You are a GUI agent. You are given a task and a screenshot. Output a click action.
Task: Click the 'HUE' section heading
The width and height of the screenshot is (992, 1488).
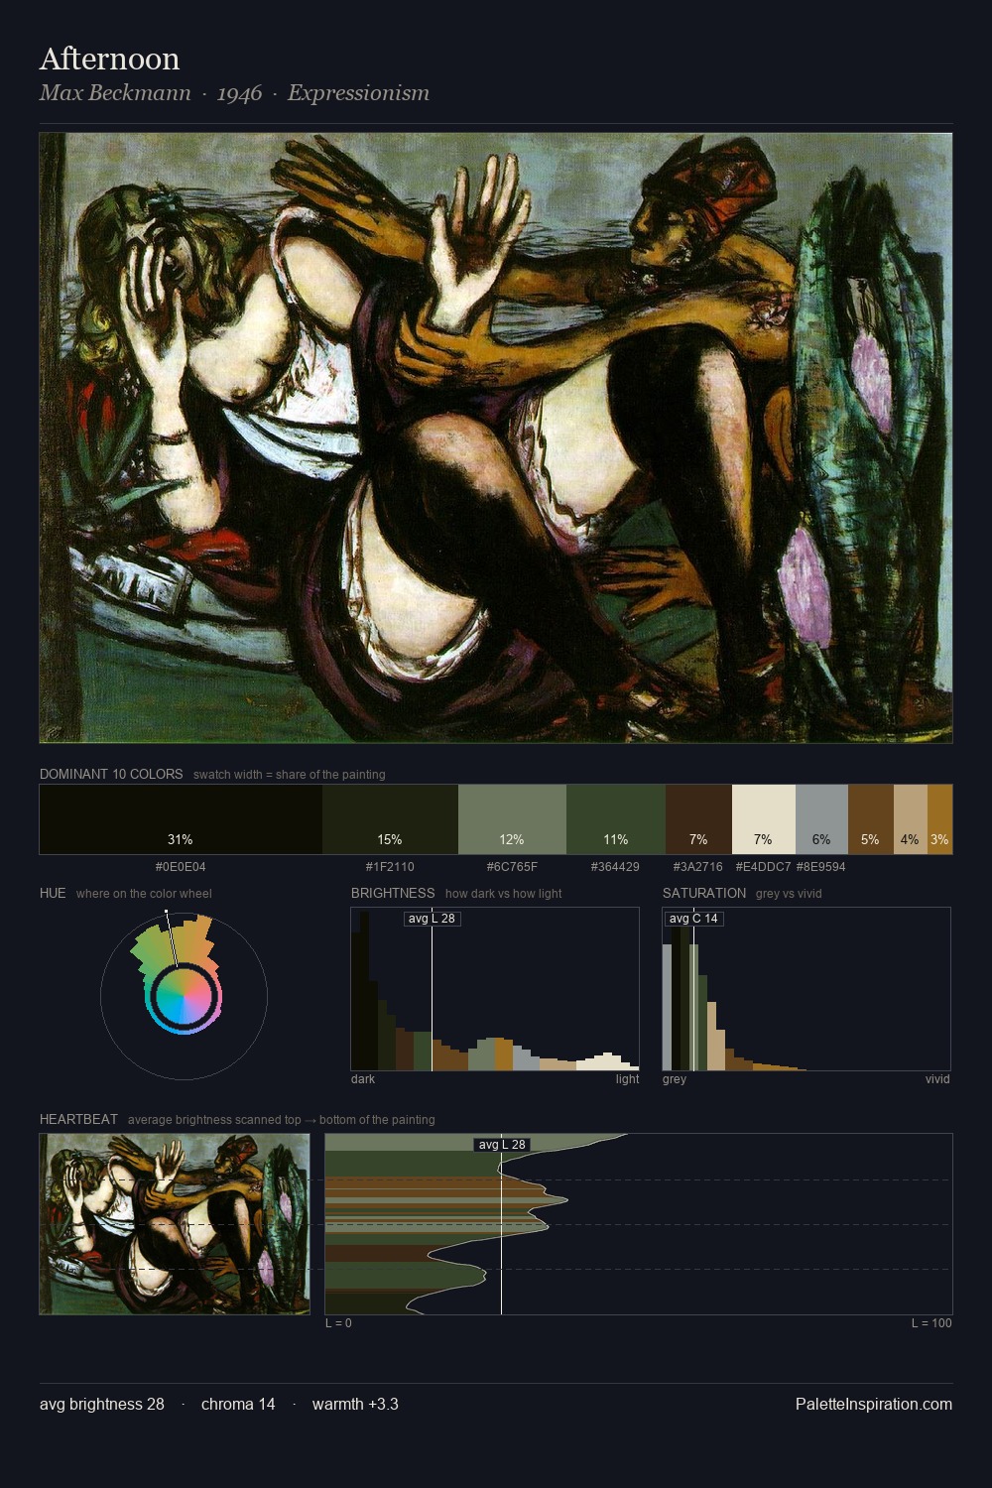click(x=53, y=893)
